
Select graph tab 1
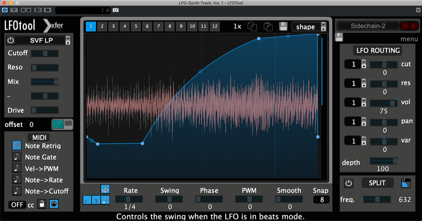tap(91, 26)
